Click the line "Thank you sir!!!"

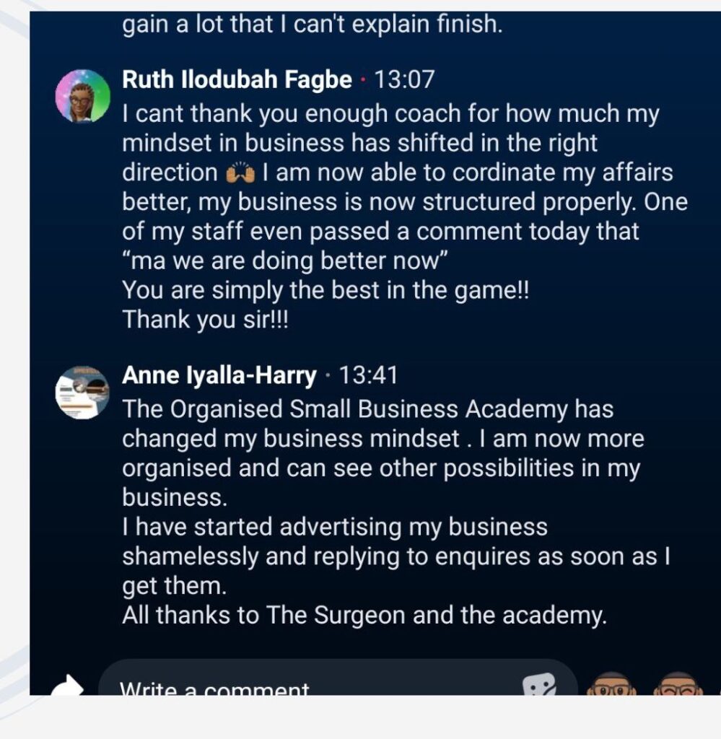205,320
